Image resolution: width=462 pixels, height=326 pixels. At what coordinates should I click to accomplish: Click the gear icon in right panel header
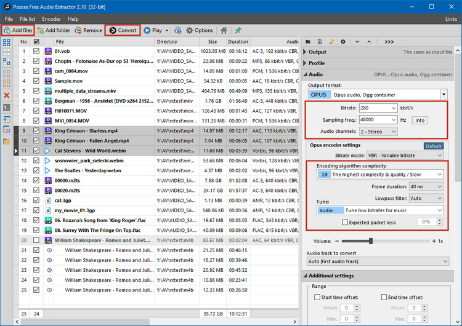pyautogui.click(x=343, y=42)
